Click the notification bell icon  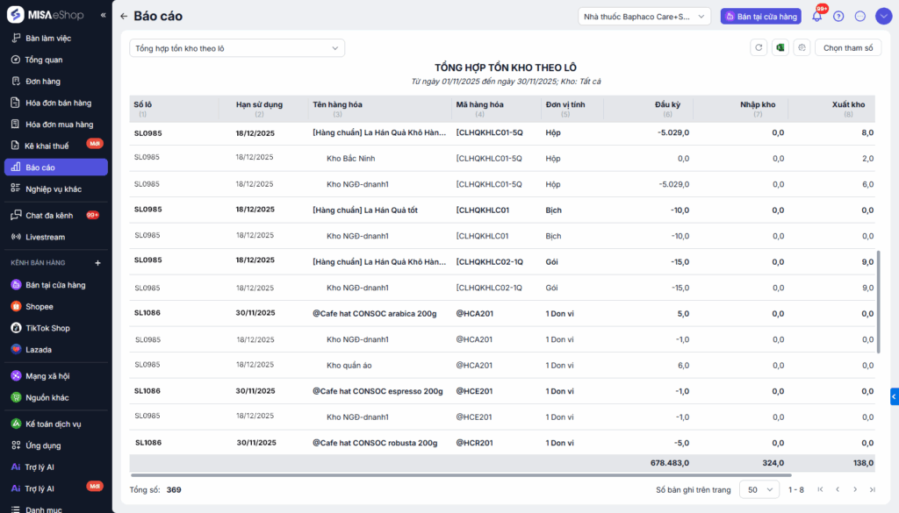pyautogui.click(x=816, y=16)
